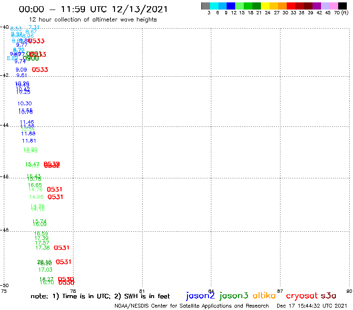The width and height of the screenshot is (353, 310).
Task: Click the "00:00 – 11:59 UTC 12/13/2021" title
Action: pos(93,9)
